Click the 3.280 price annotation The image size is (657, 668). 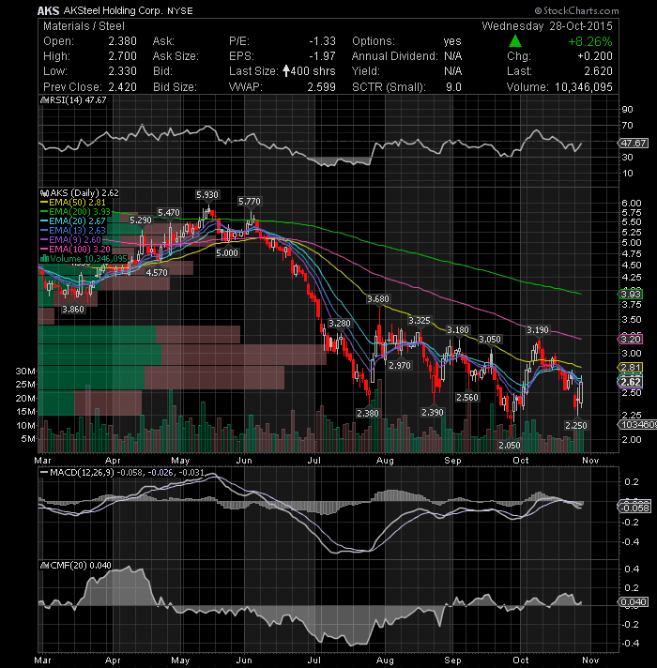click(x=340, y=324)
